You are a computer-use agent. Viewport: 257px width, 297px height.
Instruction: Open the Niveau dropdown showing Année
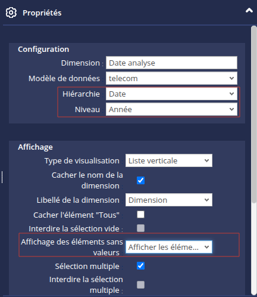tap(171, 109)
